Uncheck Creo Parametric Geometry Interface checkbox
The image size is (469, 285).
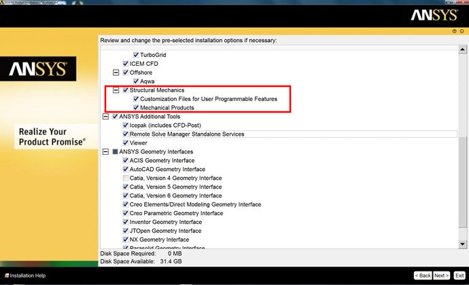pos(126,213)
